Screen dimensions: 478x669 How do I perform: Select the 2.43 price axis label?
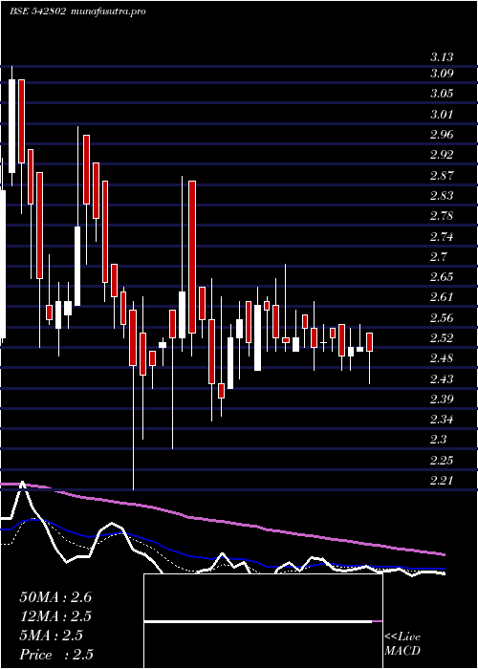tap(442, 378)
